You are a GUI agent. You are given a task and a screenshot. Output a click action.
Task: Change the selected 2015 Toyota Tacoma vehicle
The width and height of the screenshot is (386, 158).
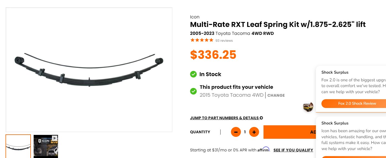276,95
